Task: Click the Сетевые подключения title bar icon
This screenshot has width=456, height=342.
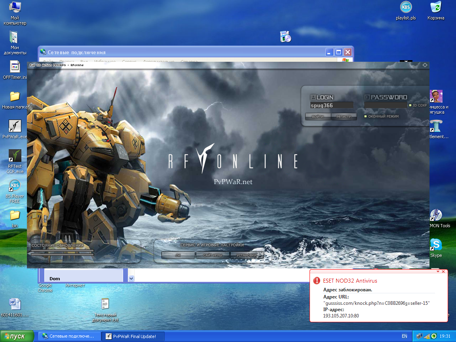Action: (x=43, y=52)
